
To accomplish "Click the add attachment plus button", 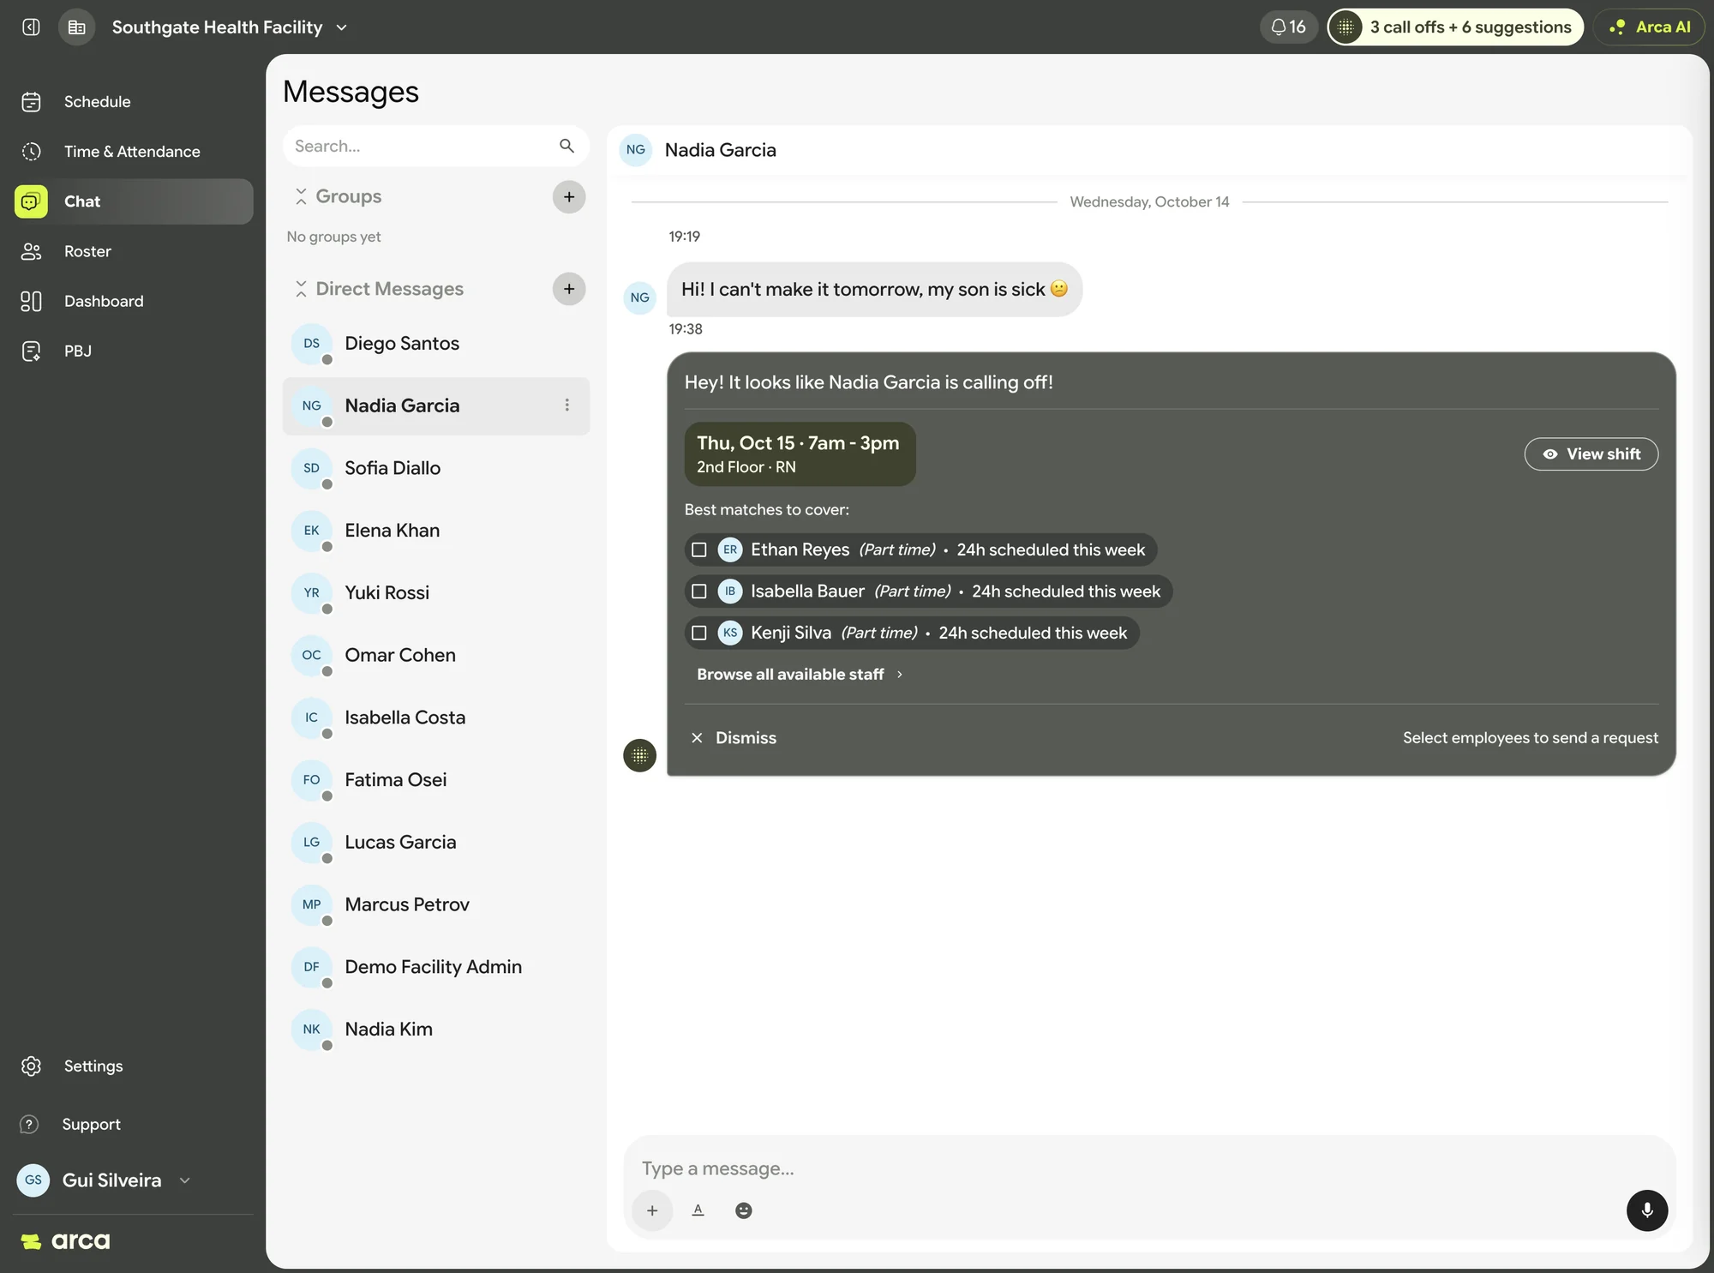I will [x=652, y=1210].
